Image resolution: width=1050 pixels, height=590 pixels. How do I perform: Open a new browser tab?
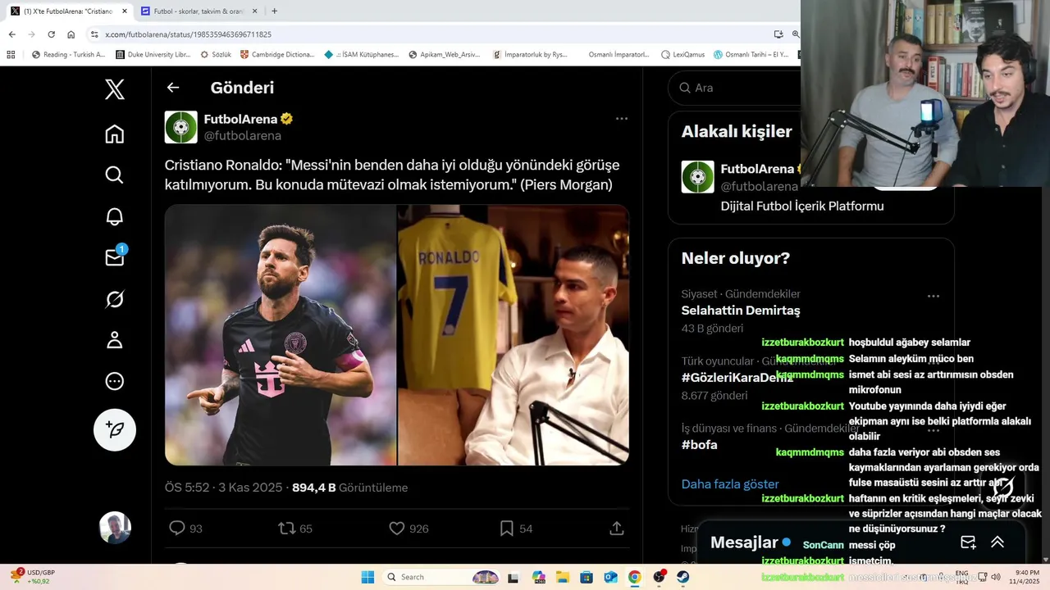pos(274,11)
